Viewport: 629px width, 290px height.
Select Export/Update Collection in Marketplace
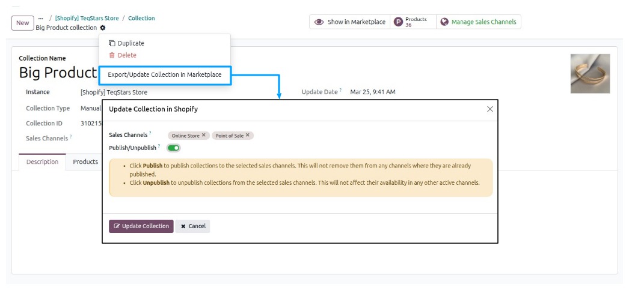click(x=165, y=75)
